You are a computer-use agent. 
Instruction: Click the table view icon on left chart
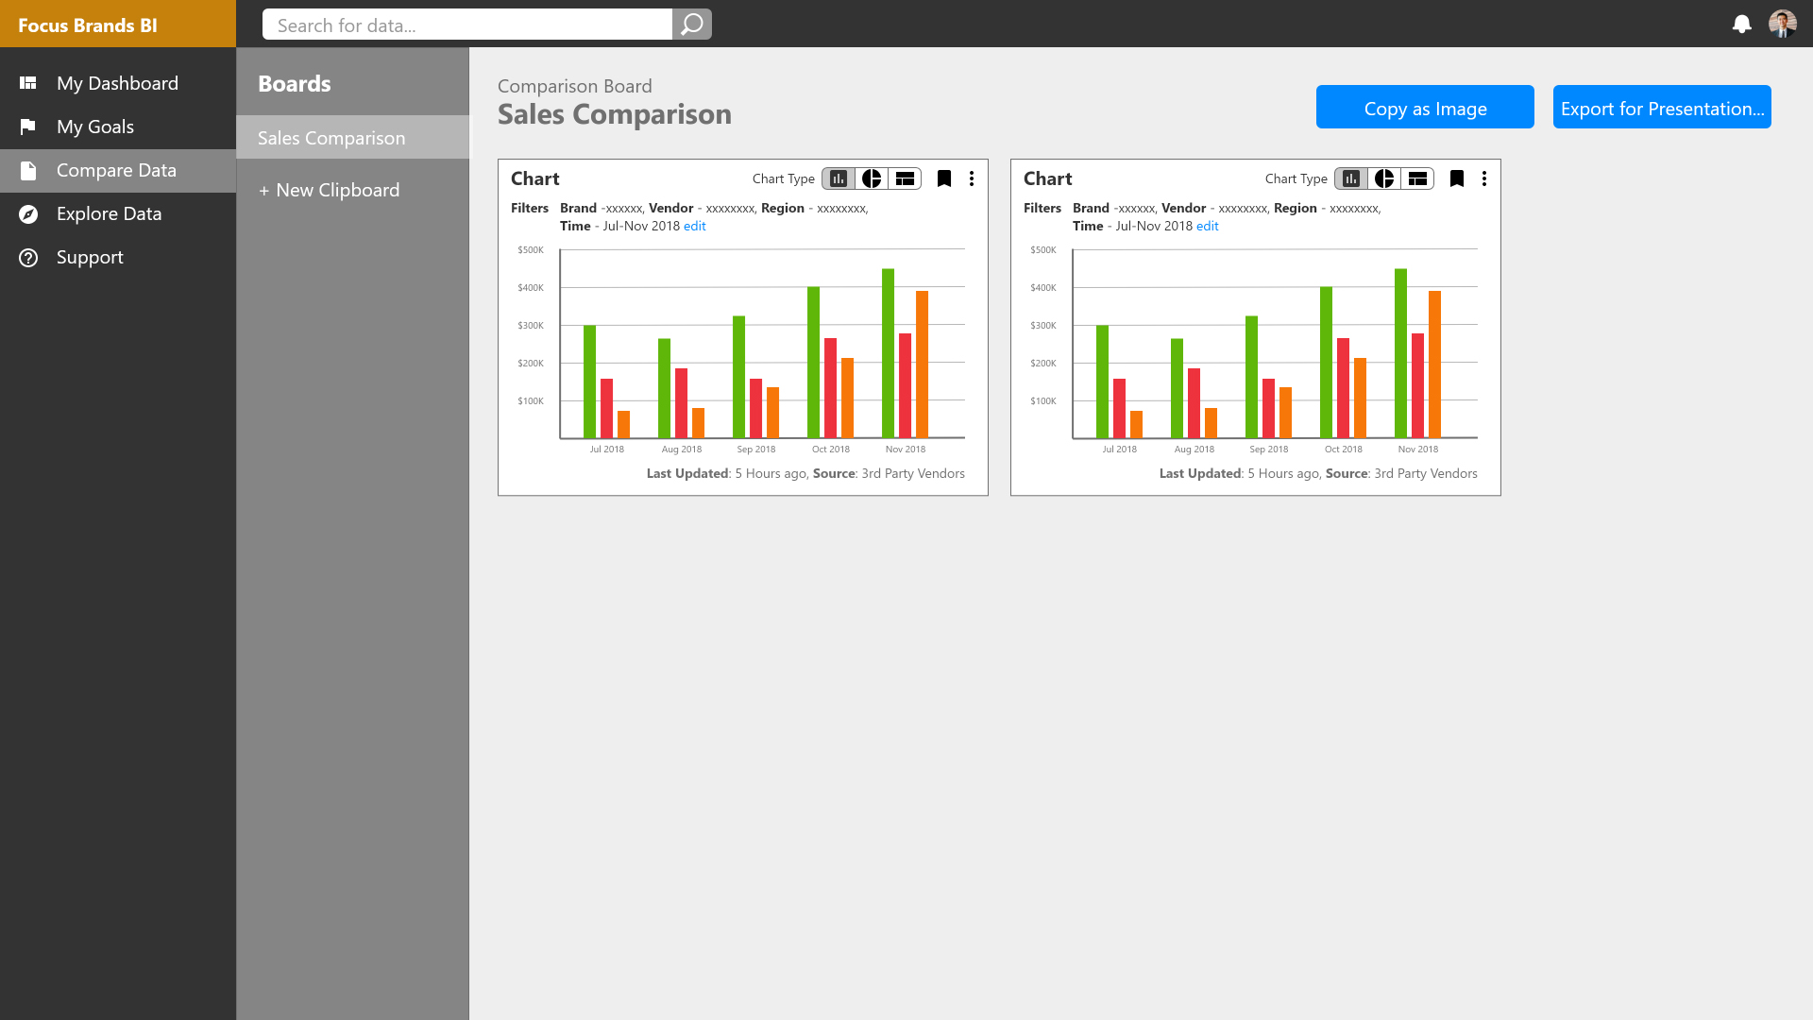click(906, 178)
